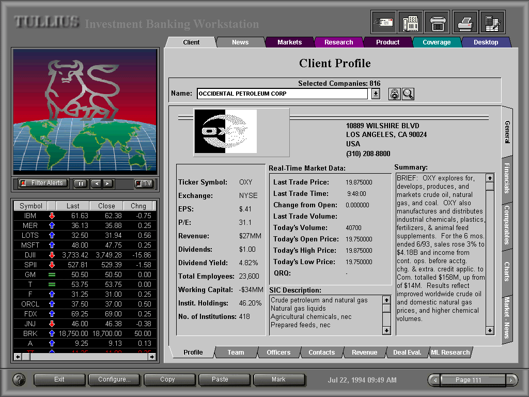Select the company name input field

click(x=283, y=94)
